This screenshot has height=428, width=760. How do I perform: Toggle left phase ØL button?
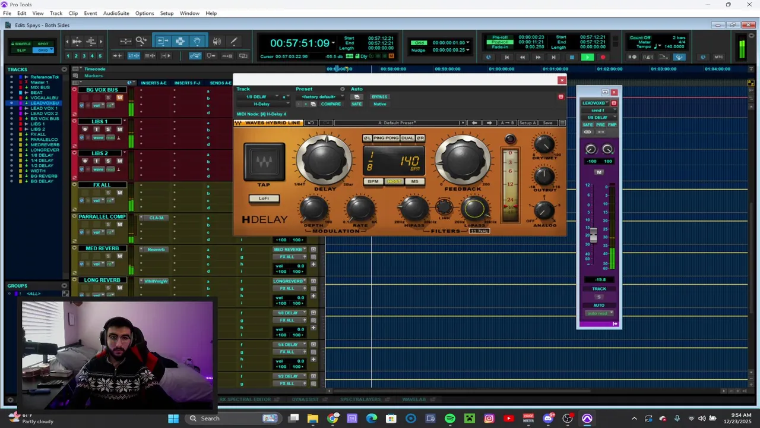tap(368, 138)
